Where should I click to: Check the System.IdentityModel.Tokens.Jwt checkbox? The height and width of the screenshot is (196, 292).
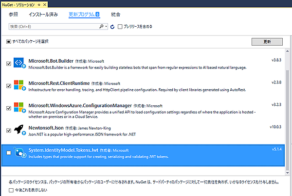9,153
